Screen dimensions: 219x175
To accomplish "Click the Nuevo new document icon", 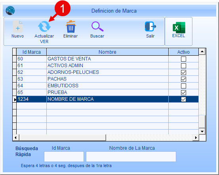I will point(17,26).
